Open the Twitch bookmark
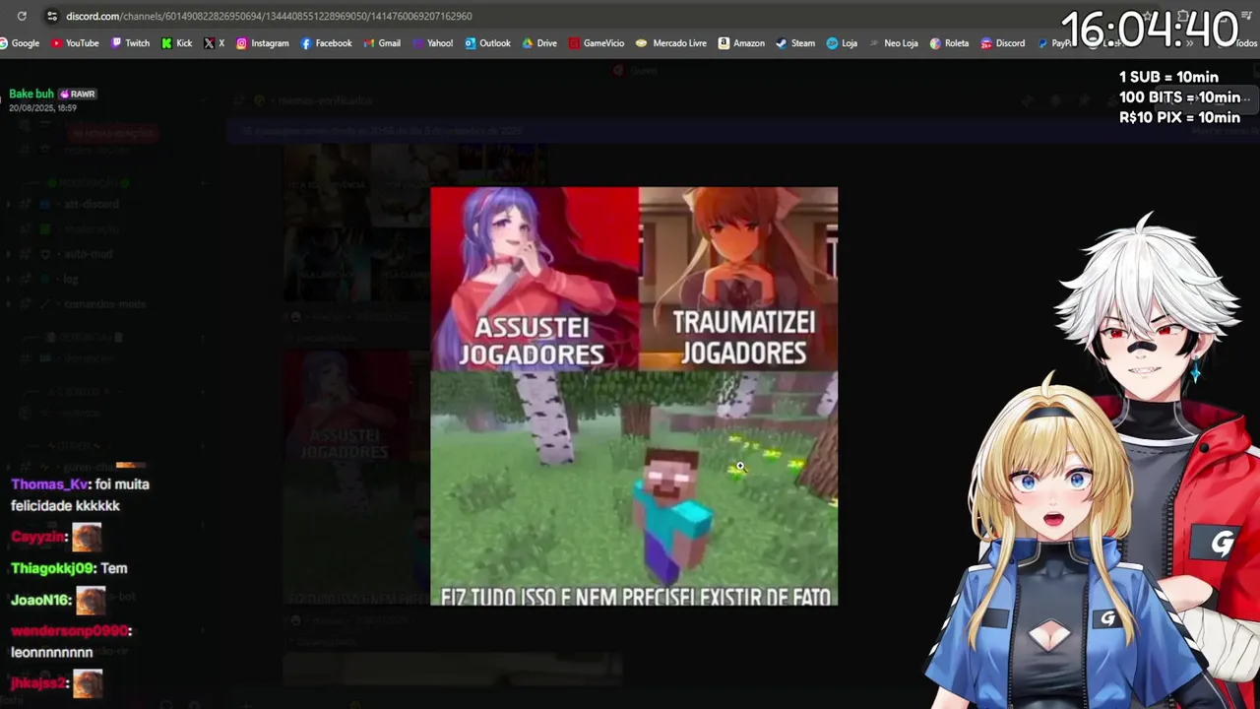This screenshot has width=1260, height=709. coord(130,43)
